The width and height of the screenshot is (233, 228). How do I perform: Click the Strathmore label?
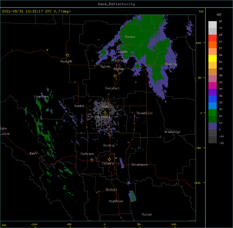[139, 165]
